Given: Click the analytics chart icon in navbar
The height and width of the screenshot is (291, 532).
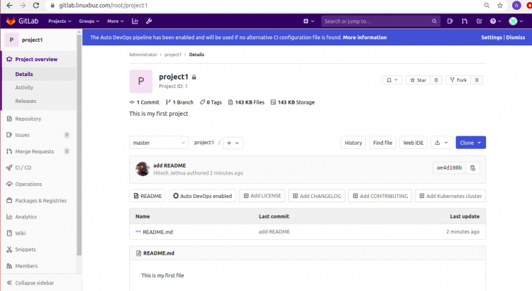Looking at the screenshot, I should (x=135, y=21).
